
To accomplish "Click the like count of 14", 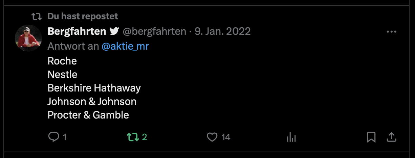I will pos(226,137).
